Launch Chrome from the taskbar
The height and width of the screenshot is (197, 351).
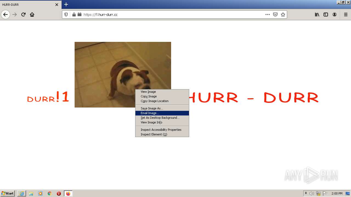(50, 193)
